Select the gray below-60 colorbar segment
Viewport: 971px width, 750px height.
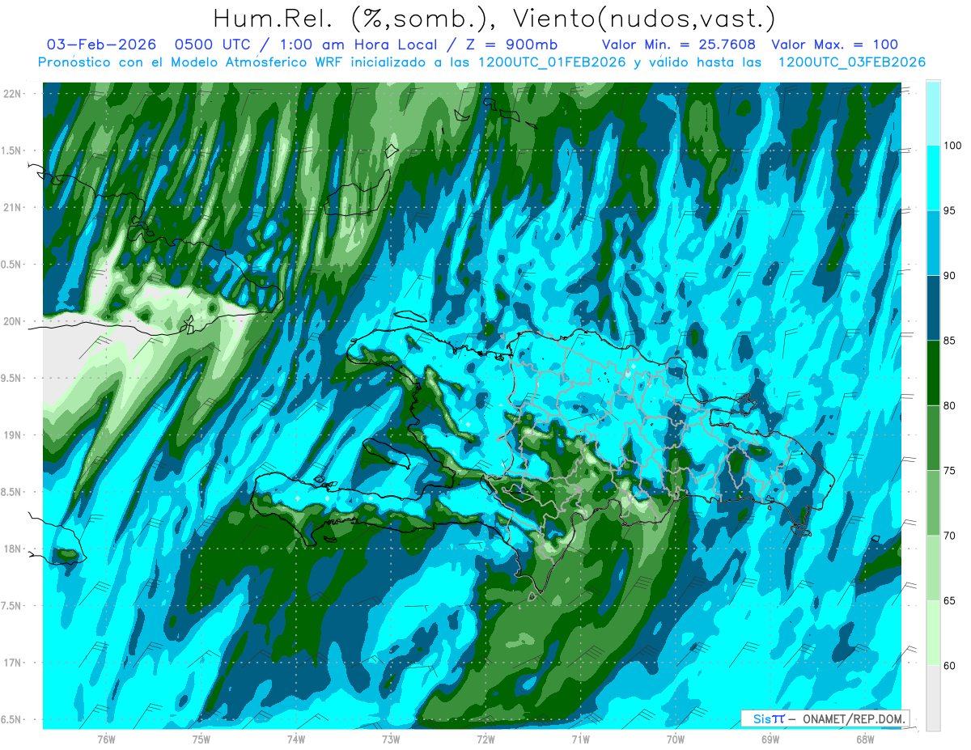pyautogui.click(x=933, y=698)
